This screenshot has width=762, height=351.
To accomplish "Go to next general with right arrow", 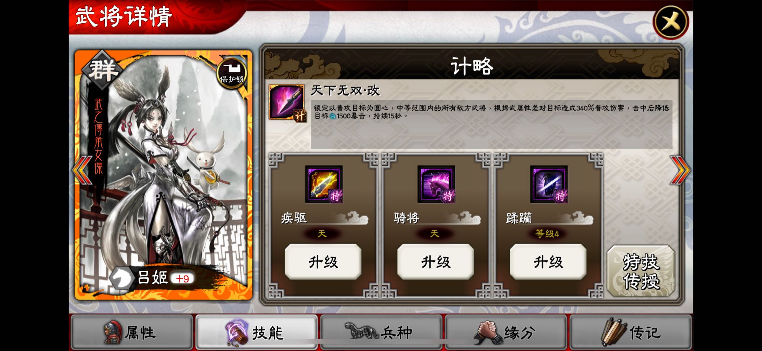I will click(x=680, y=170).
